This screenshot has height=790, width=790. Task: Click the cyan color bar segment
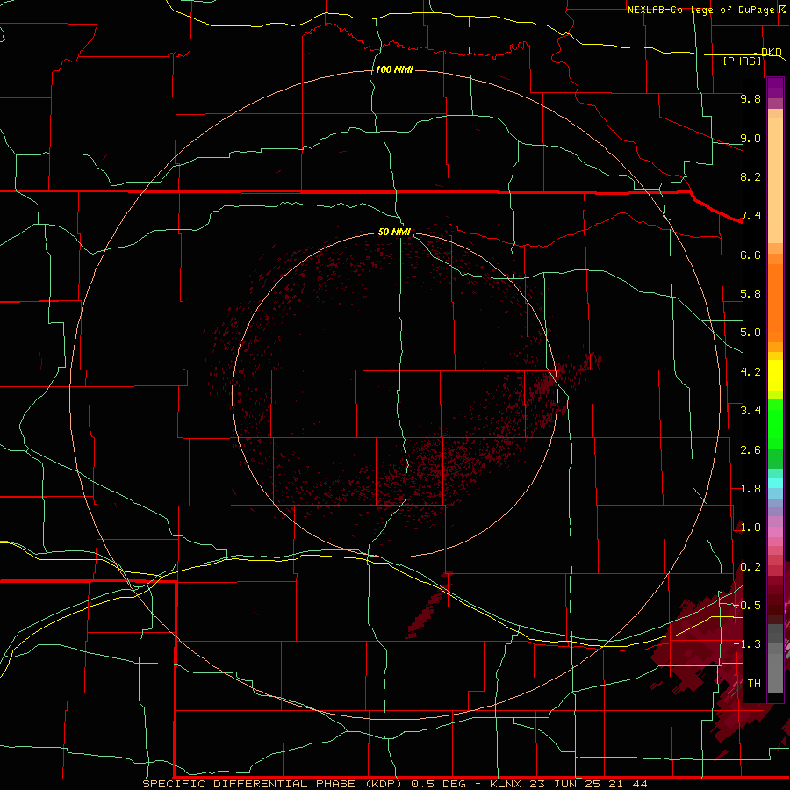click(775, 483)
